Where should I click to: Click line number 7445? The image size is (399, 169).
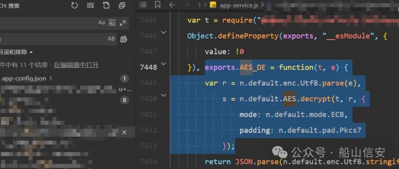[x=149, y=20]
